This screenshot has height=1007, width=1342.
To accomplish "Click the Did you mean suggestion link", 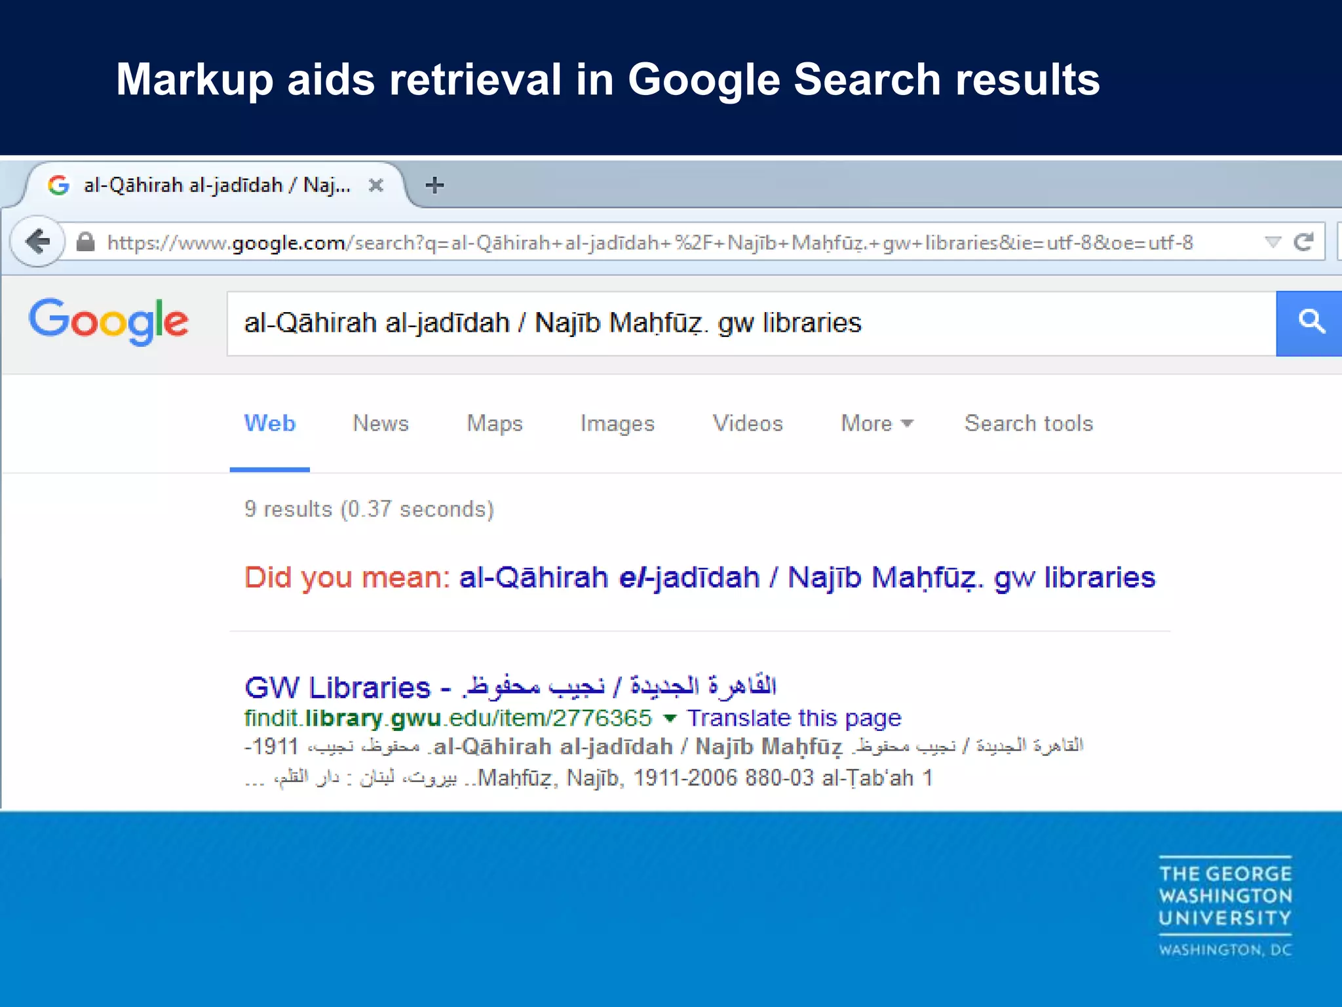I will coord(807,578).
